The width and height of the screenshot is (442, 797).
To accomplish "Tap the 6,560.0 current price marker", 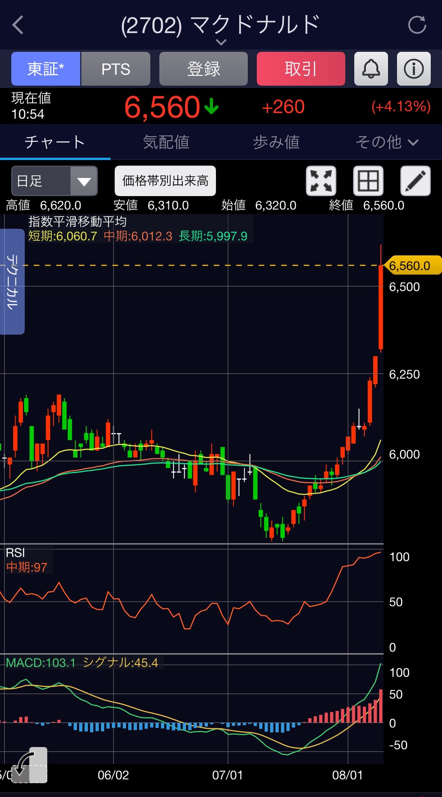I will 412,266.
